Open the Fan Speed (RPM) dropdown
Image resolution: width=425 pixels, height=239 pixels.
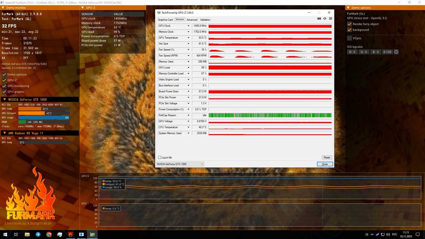coord(188,56)
